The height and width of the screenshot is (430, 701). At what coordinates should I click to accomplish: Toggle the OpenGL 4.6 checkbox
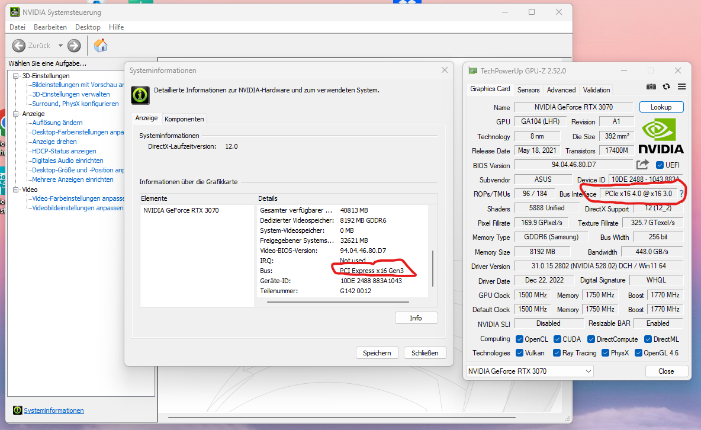(638, 352)
